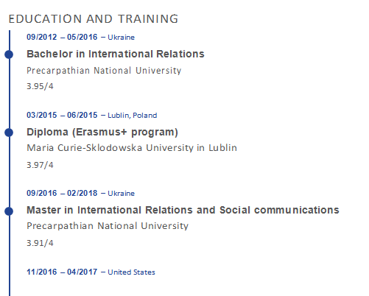Click the Lublin, Poland location text
The width and height of the screenshot is (369, 296).
[x=133, y=116]
